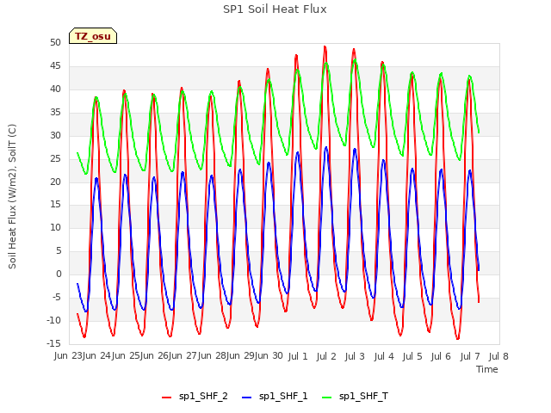
Task: Click the y-axis tick label 15
Action: point(55,205)
